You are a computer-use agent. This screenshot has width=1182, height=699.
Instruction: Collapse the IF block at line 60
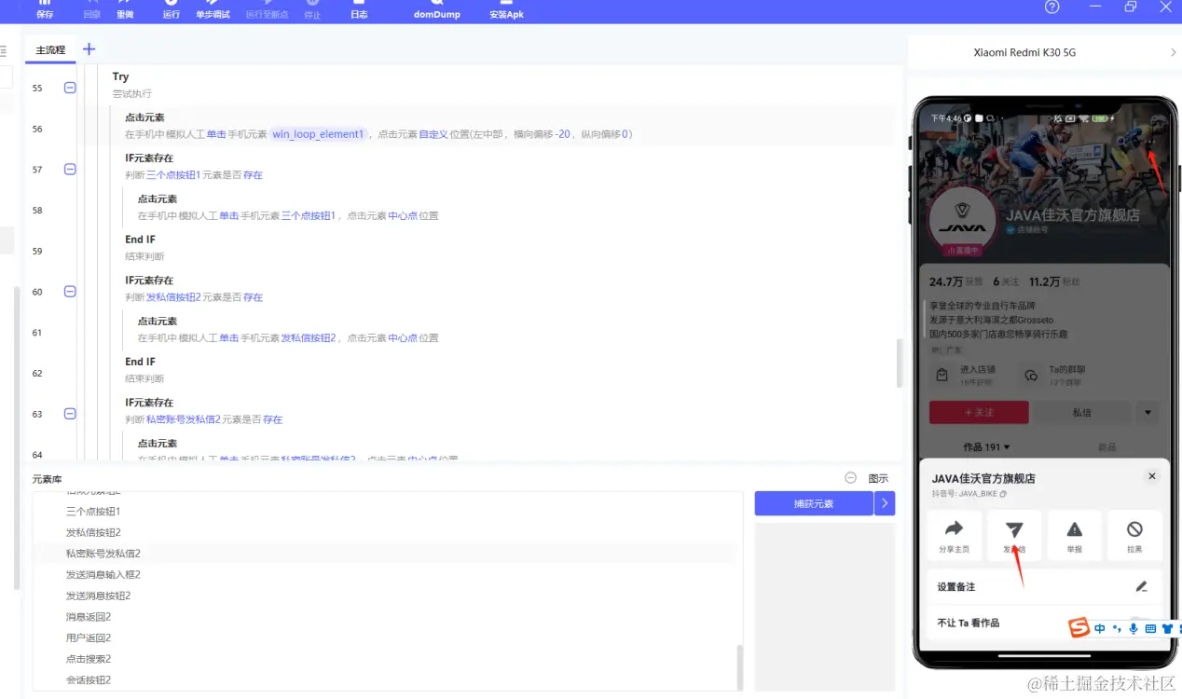tap(70, 292)
